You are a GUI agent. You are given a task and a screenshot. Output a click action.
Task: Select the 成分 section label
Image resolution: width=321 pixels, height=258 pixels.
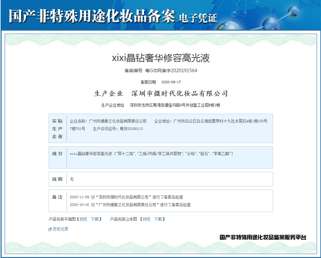[57, 154]
